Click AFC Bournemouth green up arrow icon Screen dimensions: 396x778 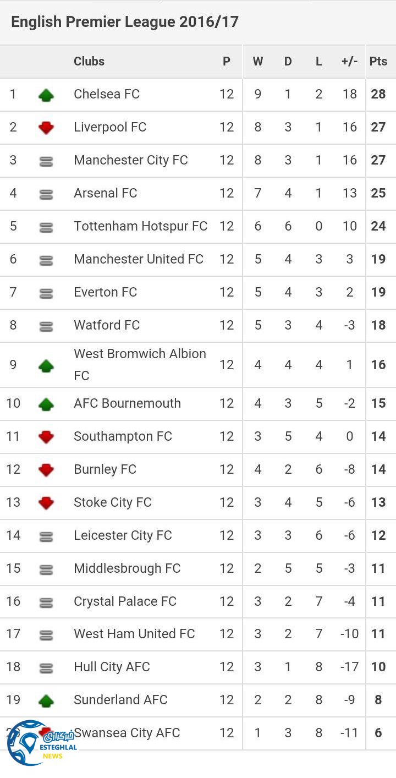pyautogui.click(x=46, y=404)
